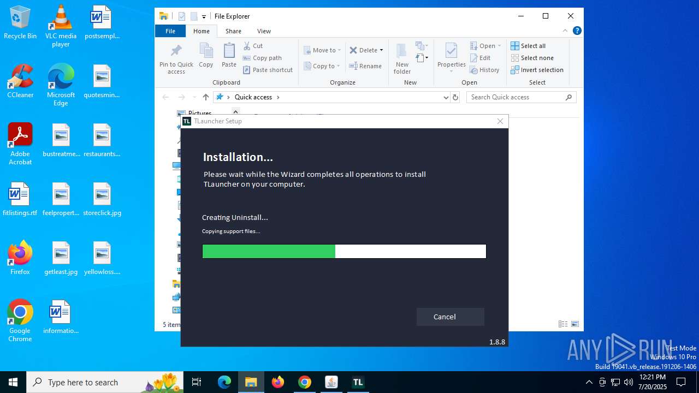Click the Search Quick access field

tap(522, 97)
